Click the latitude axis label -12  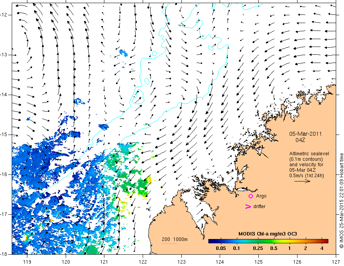coord(4,15)
